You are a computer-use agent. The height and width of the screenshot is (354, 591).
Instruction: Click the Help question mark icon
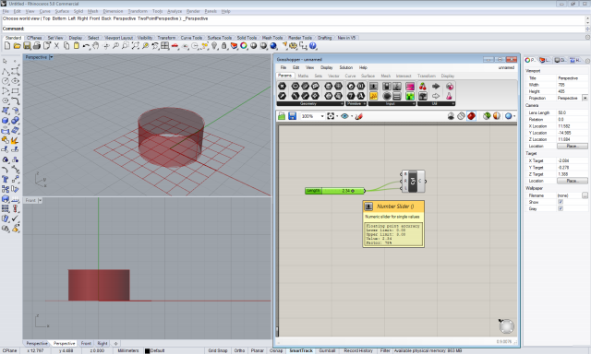point(313,45)
